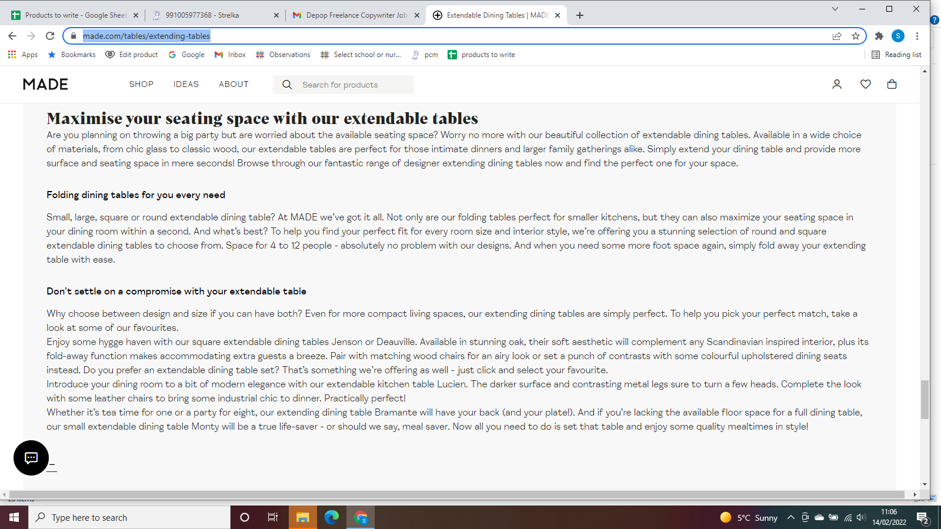The height and width of the screenshot is (529, 941).
Task: Close the Extendable Dining Tables tab
Action: [x=558, y=15]
